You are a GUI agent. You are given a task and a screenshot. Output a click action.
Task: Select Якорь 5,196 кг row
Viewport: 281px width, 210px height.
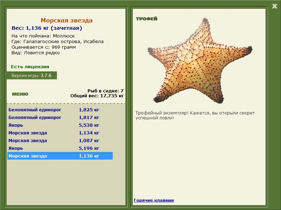[x=60, y=148]
